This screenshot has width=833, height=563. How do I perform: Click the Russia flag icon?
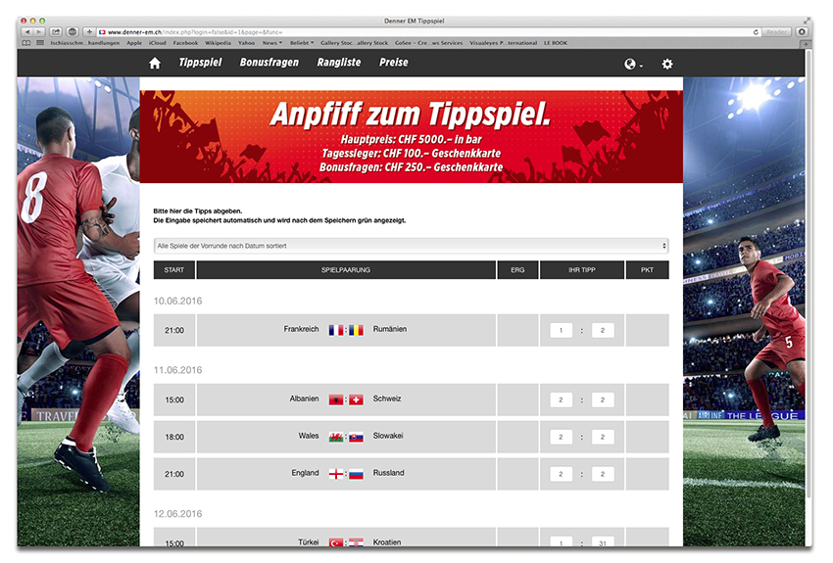(356, 474)
